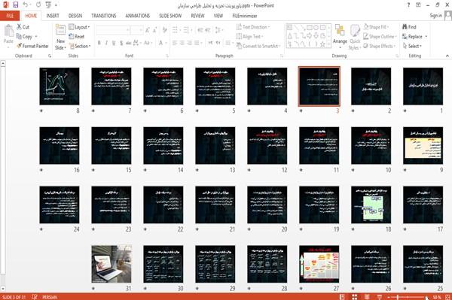Image resolution: width=452 pixels, height=300 pixels.
Task: Open the FILE menu
Action: click(10, 16)
